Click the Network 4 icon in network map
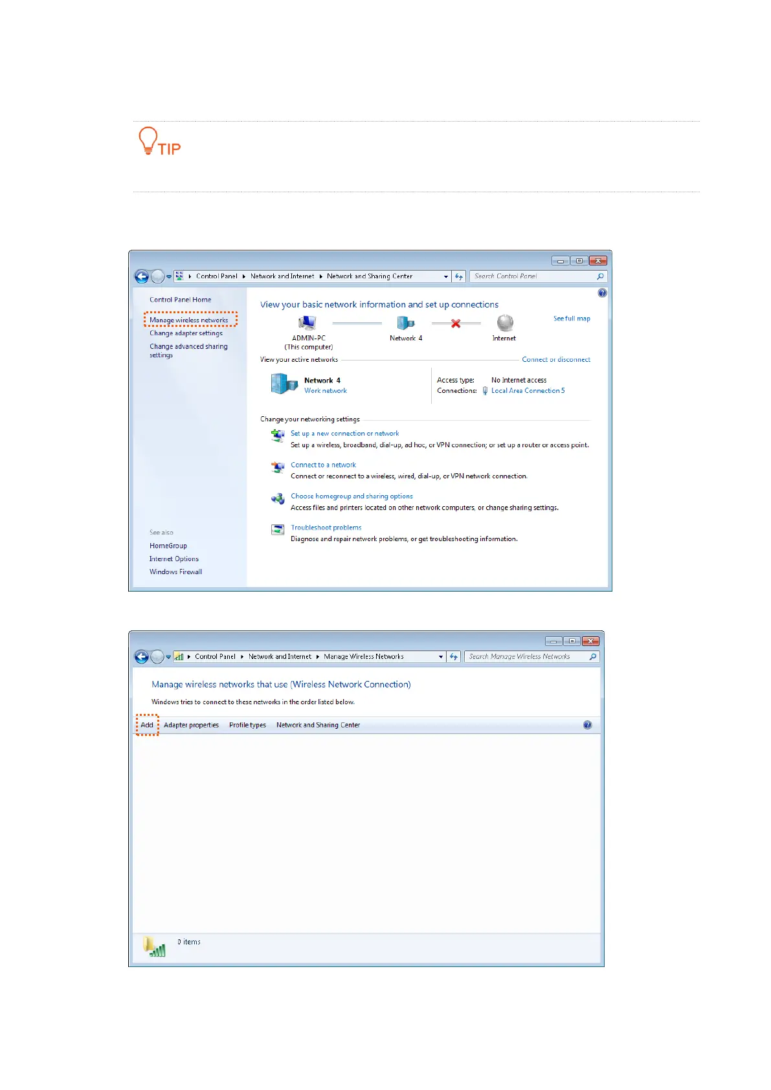The width and height of the screenshot is (771, 1090). (405, 323)
